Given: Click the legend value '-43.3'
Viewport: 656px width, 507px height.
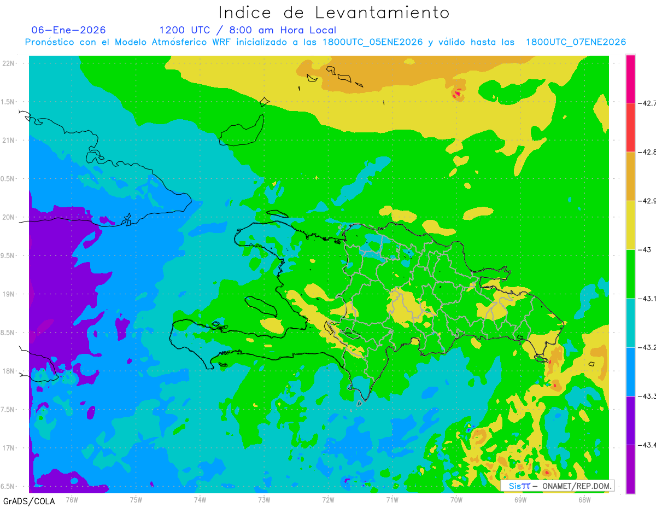Looking at the screenshot, I should pyautogui.click(x=646, y=397).
